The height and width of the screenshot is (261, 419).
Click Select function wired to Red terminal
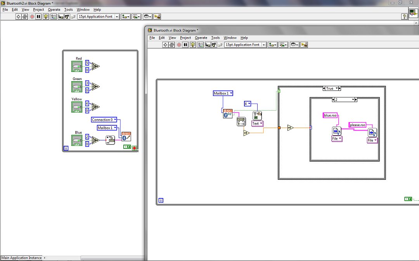tap(95, 67)
